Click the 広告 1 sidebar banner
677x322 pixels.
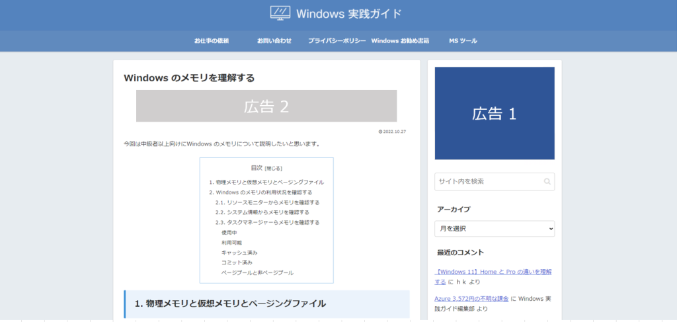click(495, 114)
